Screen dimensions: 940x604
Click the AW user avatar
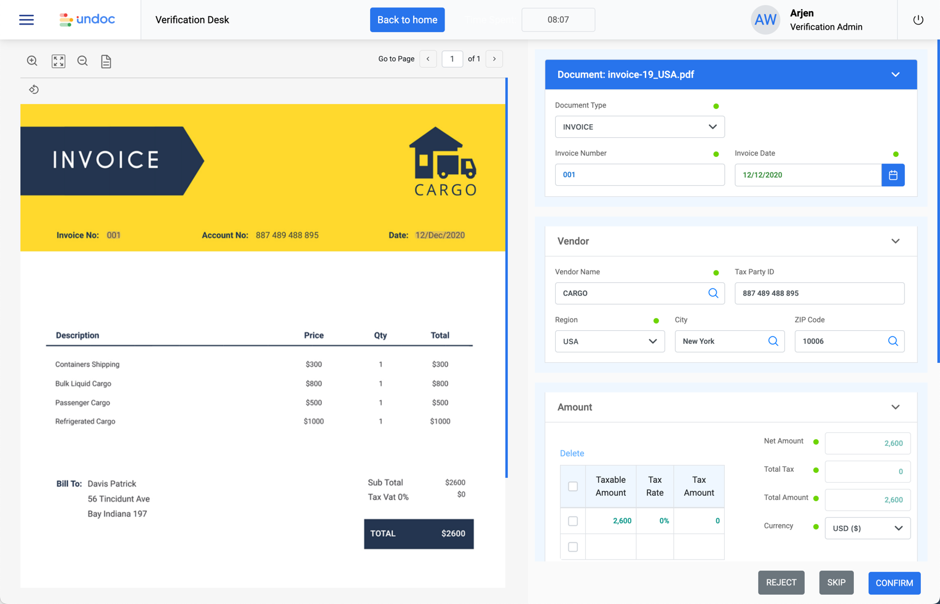(765, 20)
